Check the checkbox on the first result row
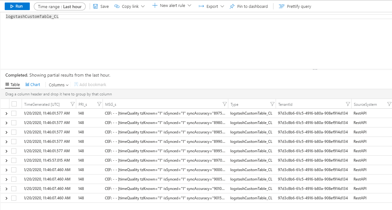The image size is (392, 210). coord(14,113)
